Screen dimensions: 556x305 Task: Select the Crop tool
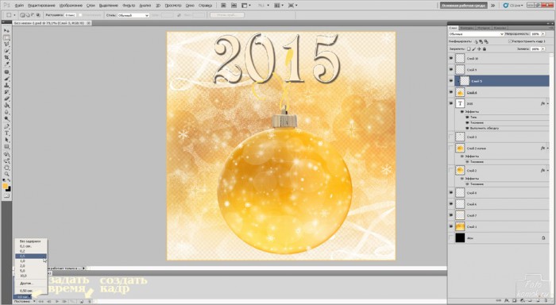point(6,58)
